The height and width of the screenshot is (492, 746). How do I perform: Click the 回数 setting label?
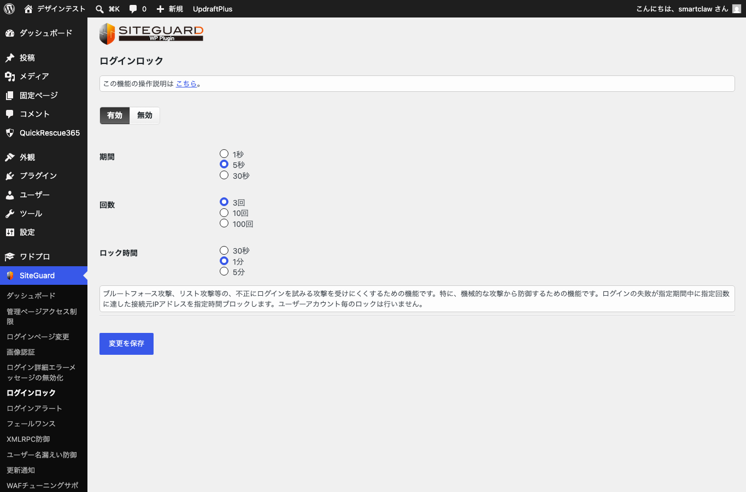[107, 205]
